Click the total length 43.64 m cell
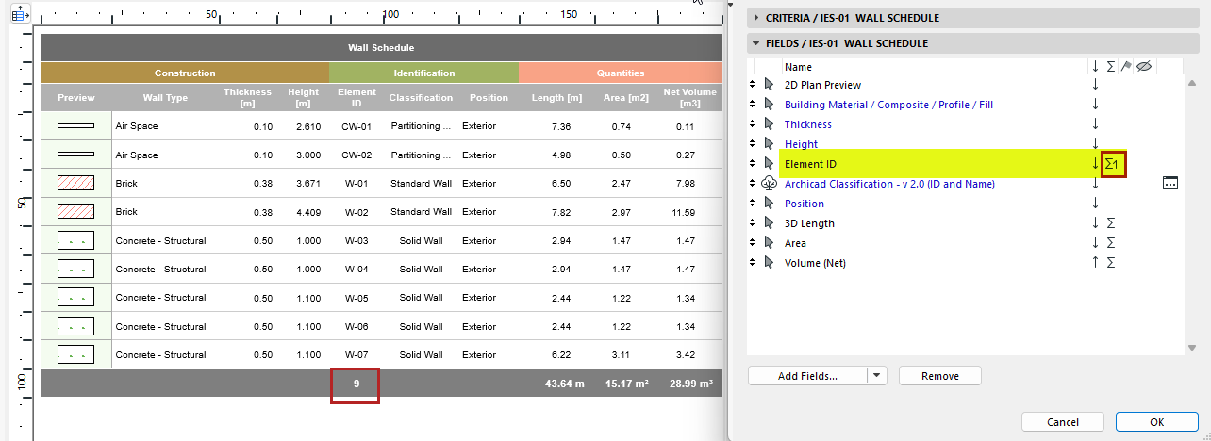1211x441 pixels. point(566,384)
